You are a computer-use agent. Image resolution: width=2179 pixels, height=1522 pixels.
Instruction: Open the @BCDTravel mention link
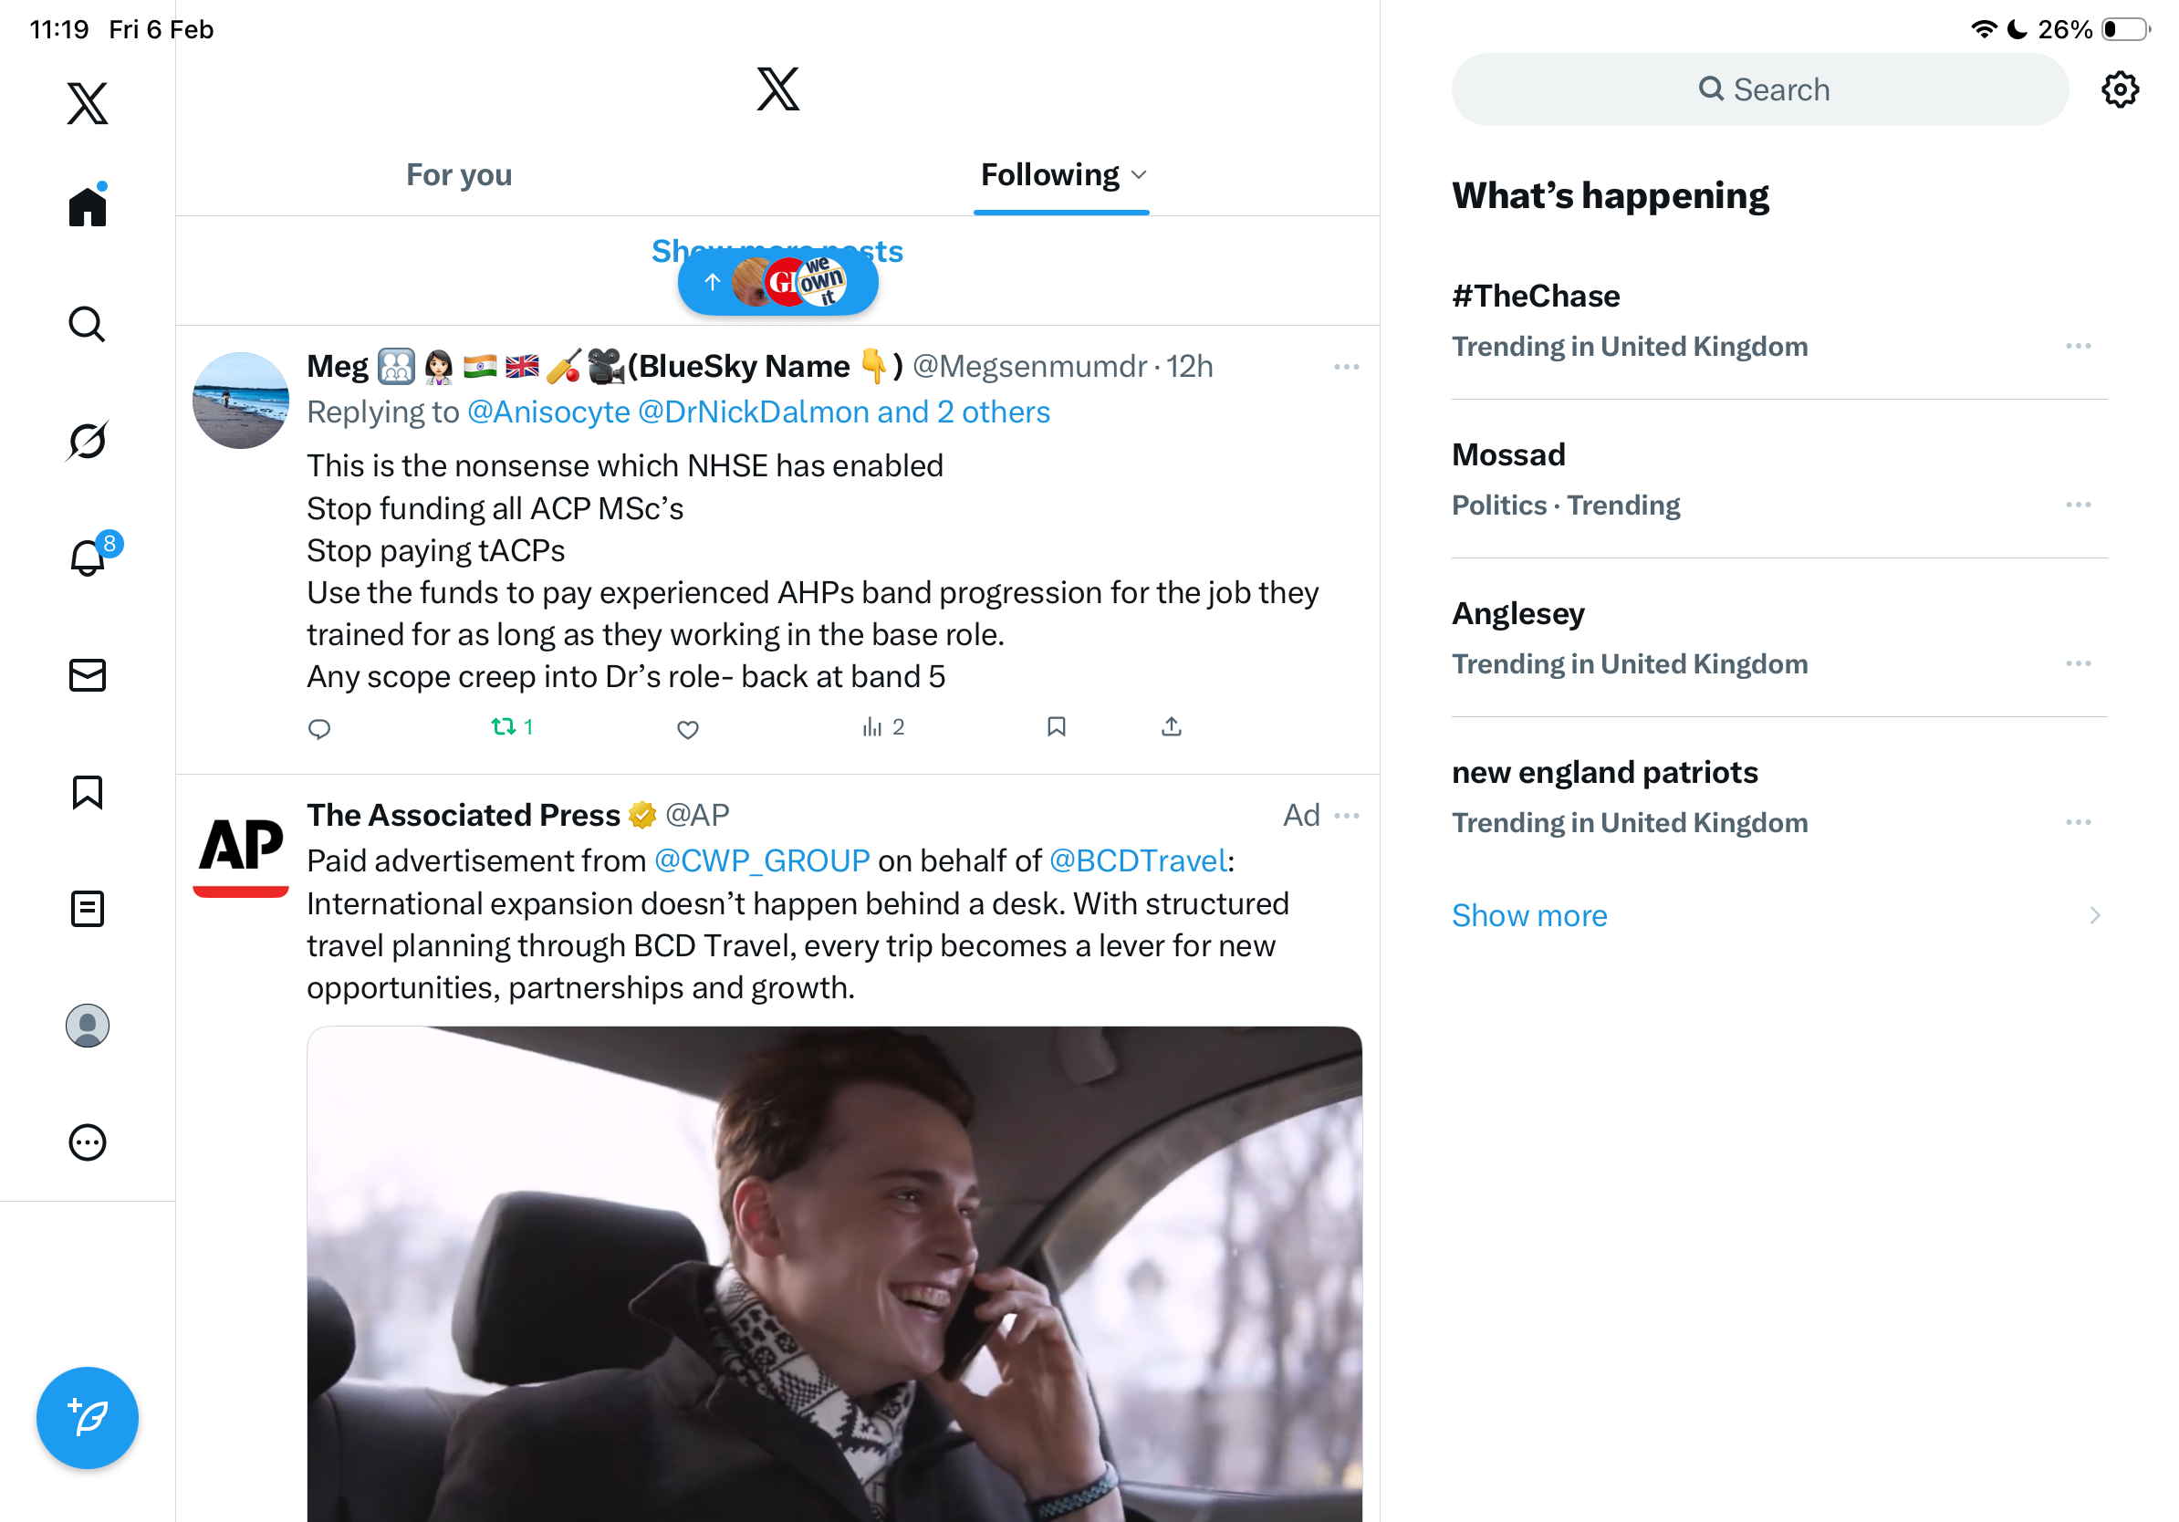click(1137, 860)
